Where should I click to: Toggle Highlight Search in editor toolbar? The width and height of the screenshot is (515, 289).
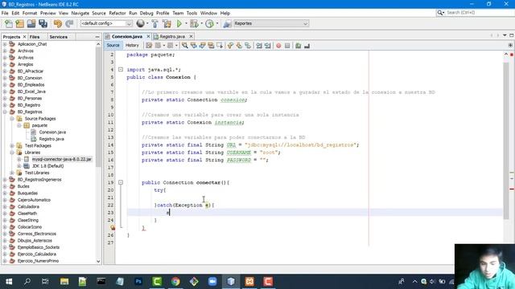(211, 46)
